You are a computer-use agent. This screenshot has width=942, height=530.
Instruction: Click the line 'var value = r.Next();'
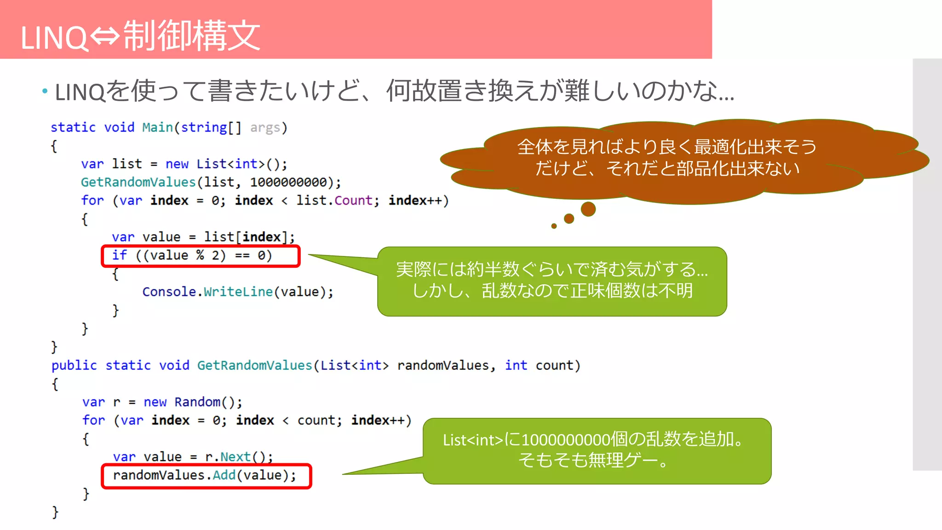(x=193, y=457)
